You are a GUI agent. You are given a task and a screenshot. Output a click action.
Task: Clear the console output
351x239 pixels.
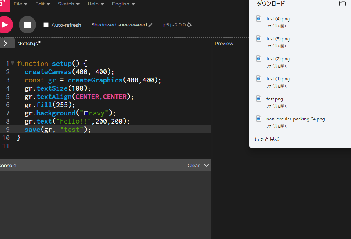(x=194, y=166)
